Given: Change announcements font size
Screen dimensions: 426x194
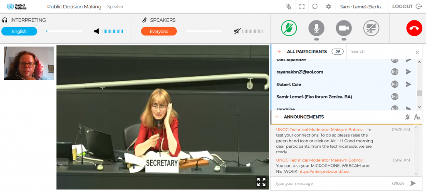Looking at the screenshot, I should coord(417,117).
